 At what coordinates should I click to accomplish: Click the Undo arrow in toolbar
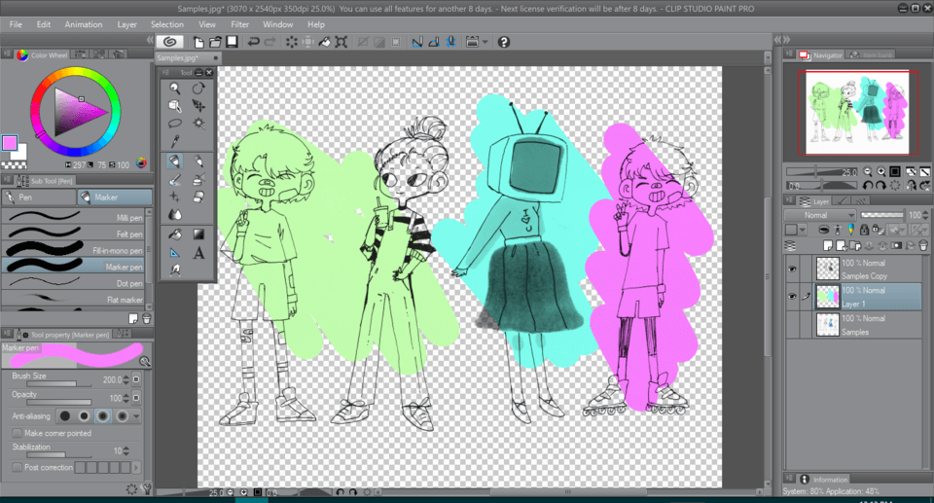pyautogui.click(x=254, y=43)
